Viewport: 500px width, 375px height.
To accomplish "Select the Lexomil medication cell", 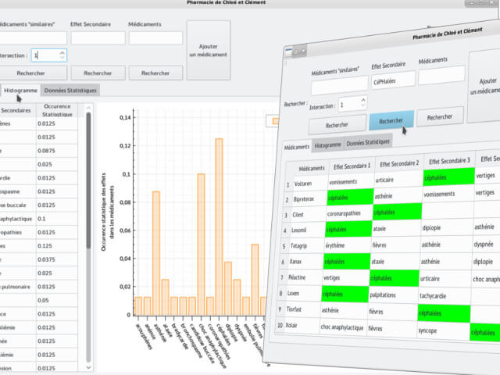I will pyautogui.click(x=307, y=230).
